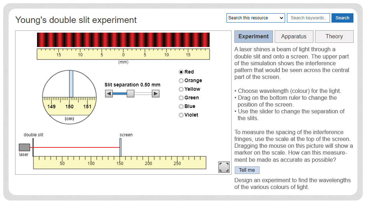Click the grey laser box
The height and width of the screenshot is (203, 366).
(x=24, y=147)
